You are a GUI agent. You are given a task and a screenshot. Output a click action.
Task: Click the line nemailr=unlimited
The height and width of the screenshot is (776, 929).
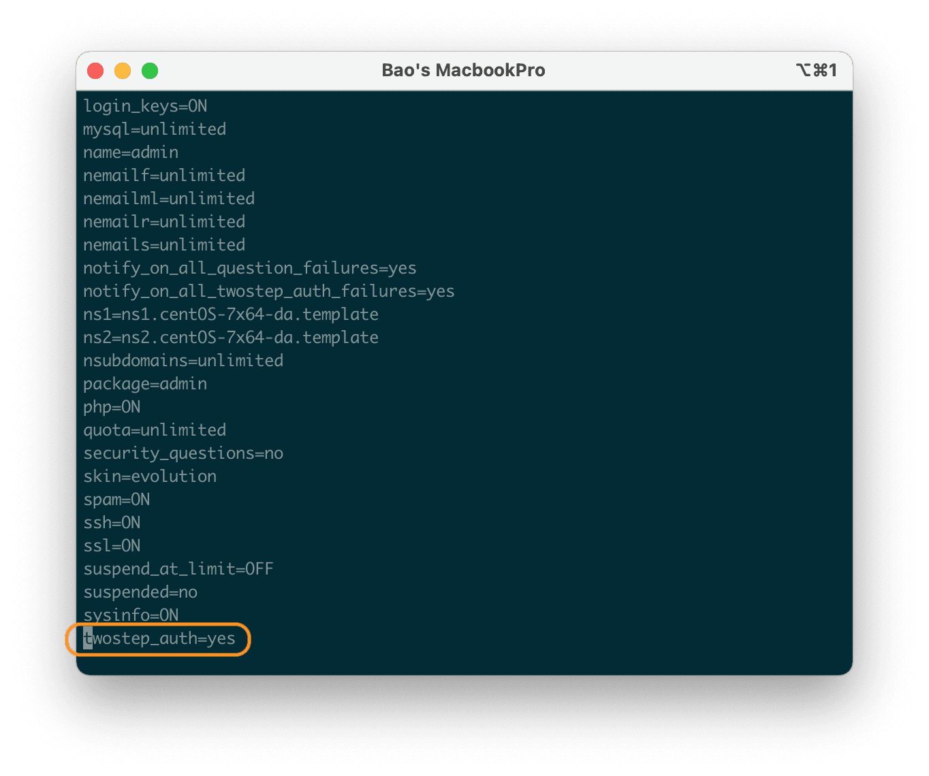pyautogui.click(x=164, y=222)
